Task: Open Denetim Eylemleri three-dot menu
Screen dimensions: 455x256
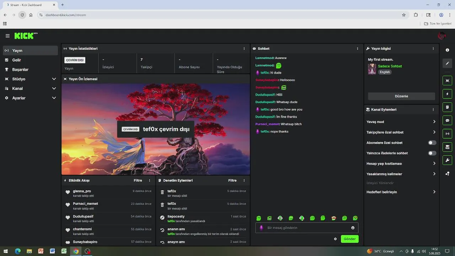Action: pyautogui.click(x=244, y=180)
